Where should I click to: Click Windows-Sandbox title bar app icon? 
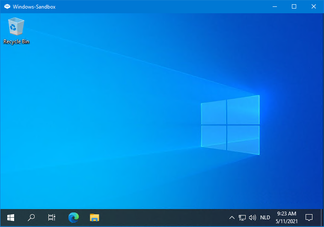7,6
